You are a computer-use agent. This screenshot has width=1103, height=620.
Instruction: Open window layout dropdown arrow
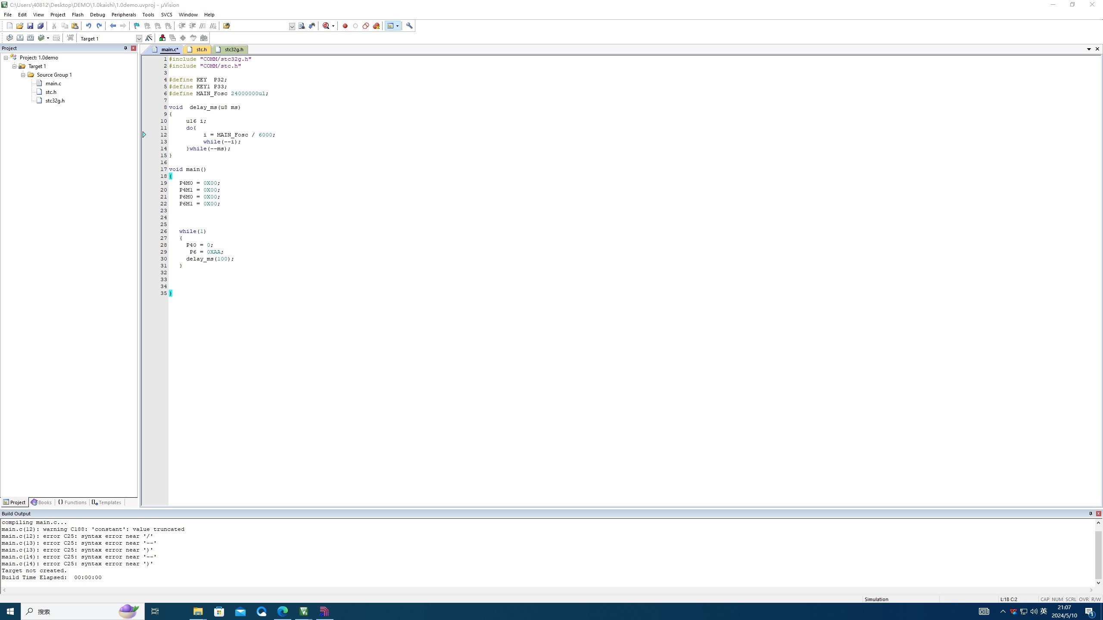click(x=397, y=26)
